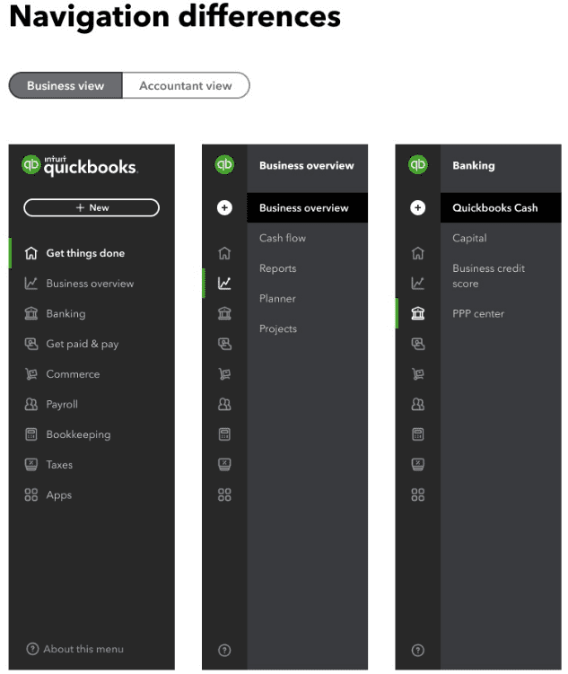Click bookkeeping calculator icon in Business overview rail
Screen dimensions: 568x674
point(224,434)
